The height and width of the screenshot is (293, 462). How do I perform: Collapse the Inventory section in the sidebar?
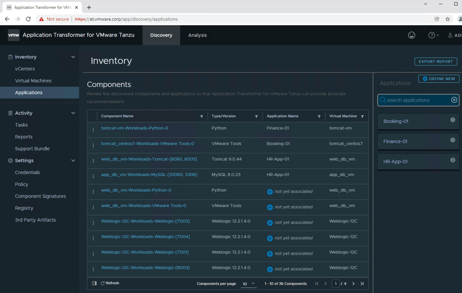coord(73,57)
